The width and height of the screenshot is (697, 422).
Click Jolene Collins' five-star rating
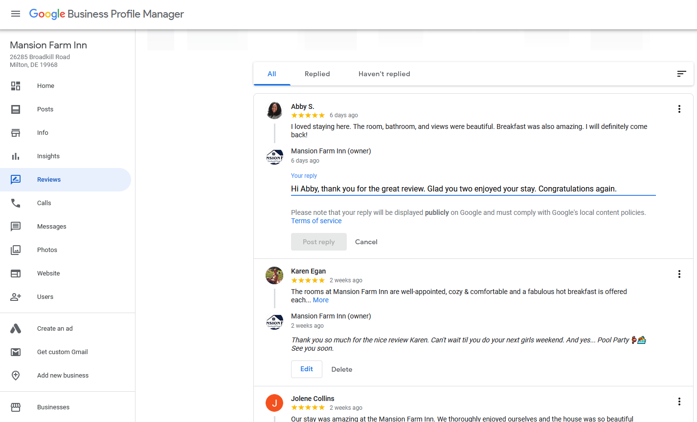pos(308,408)
